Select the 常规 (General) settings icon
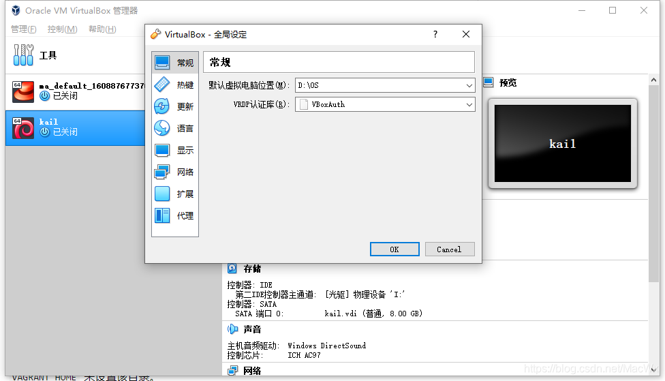Screen dimensions: 665x381 tap(162, 63)
